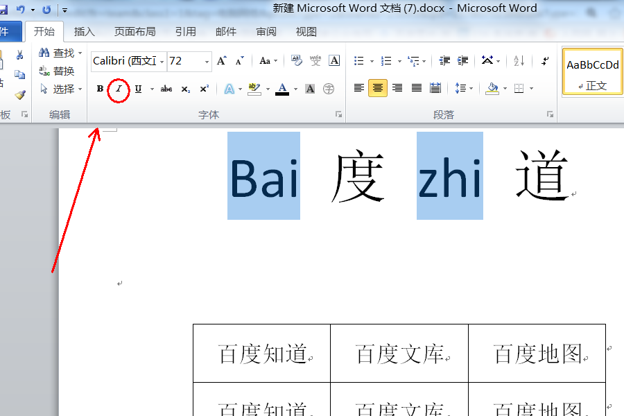Open the 查找 dropdown arrow
This screenshot has height=416, width=624.
80,53
